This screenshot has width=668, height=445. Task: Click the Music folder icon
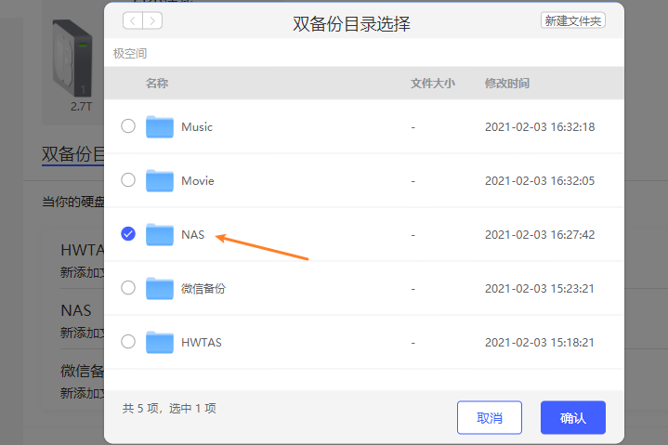point(160,126)
